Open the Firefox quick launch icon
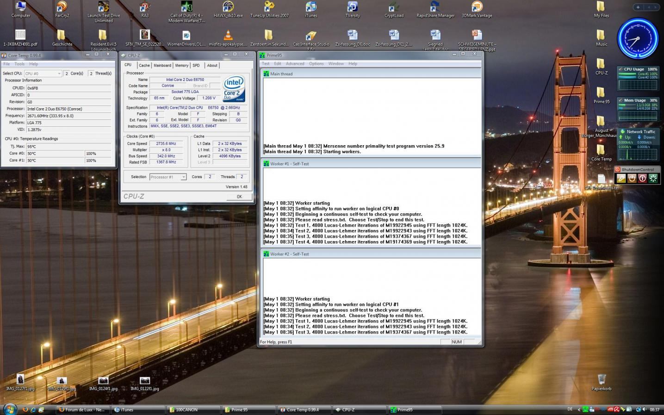 [x=25, y=409]
